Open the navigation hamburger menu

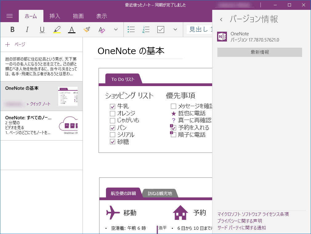(x=10, y=16)
